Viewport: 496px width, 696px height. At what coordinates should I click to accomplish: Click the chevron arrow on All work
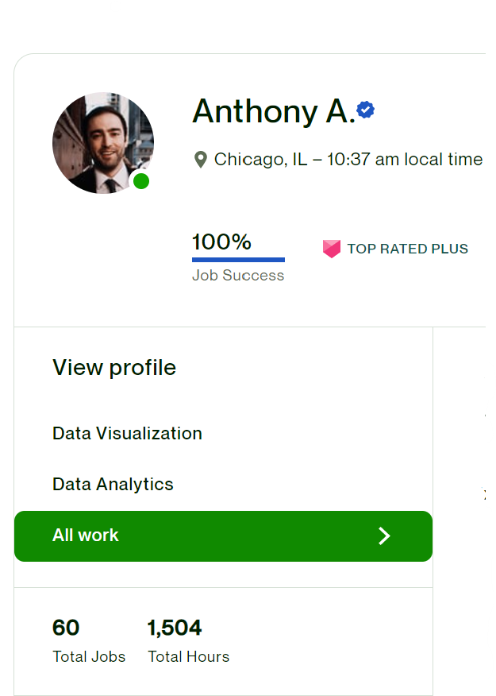tap(384, 536)
